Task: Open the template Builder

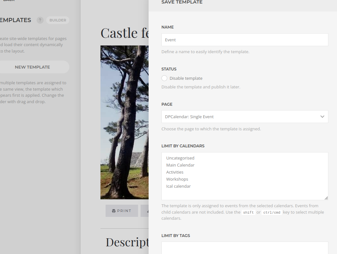Action: pyautogui.click(x=57, y=20)
